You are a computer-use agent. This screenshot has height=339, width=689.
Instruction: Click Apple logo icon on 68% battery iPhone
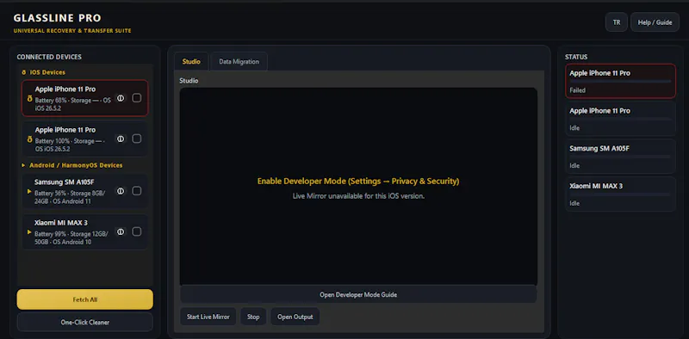click(x=30, y=99)
